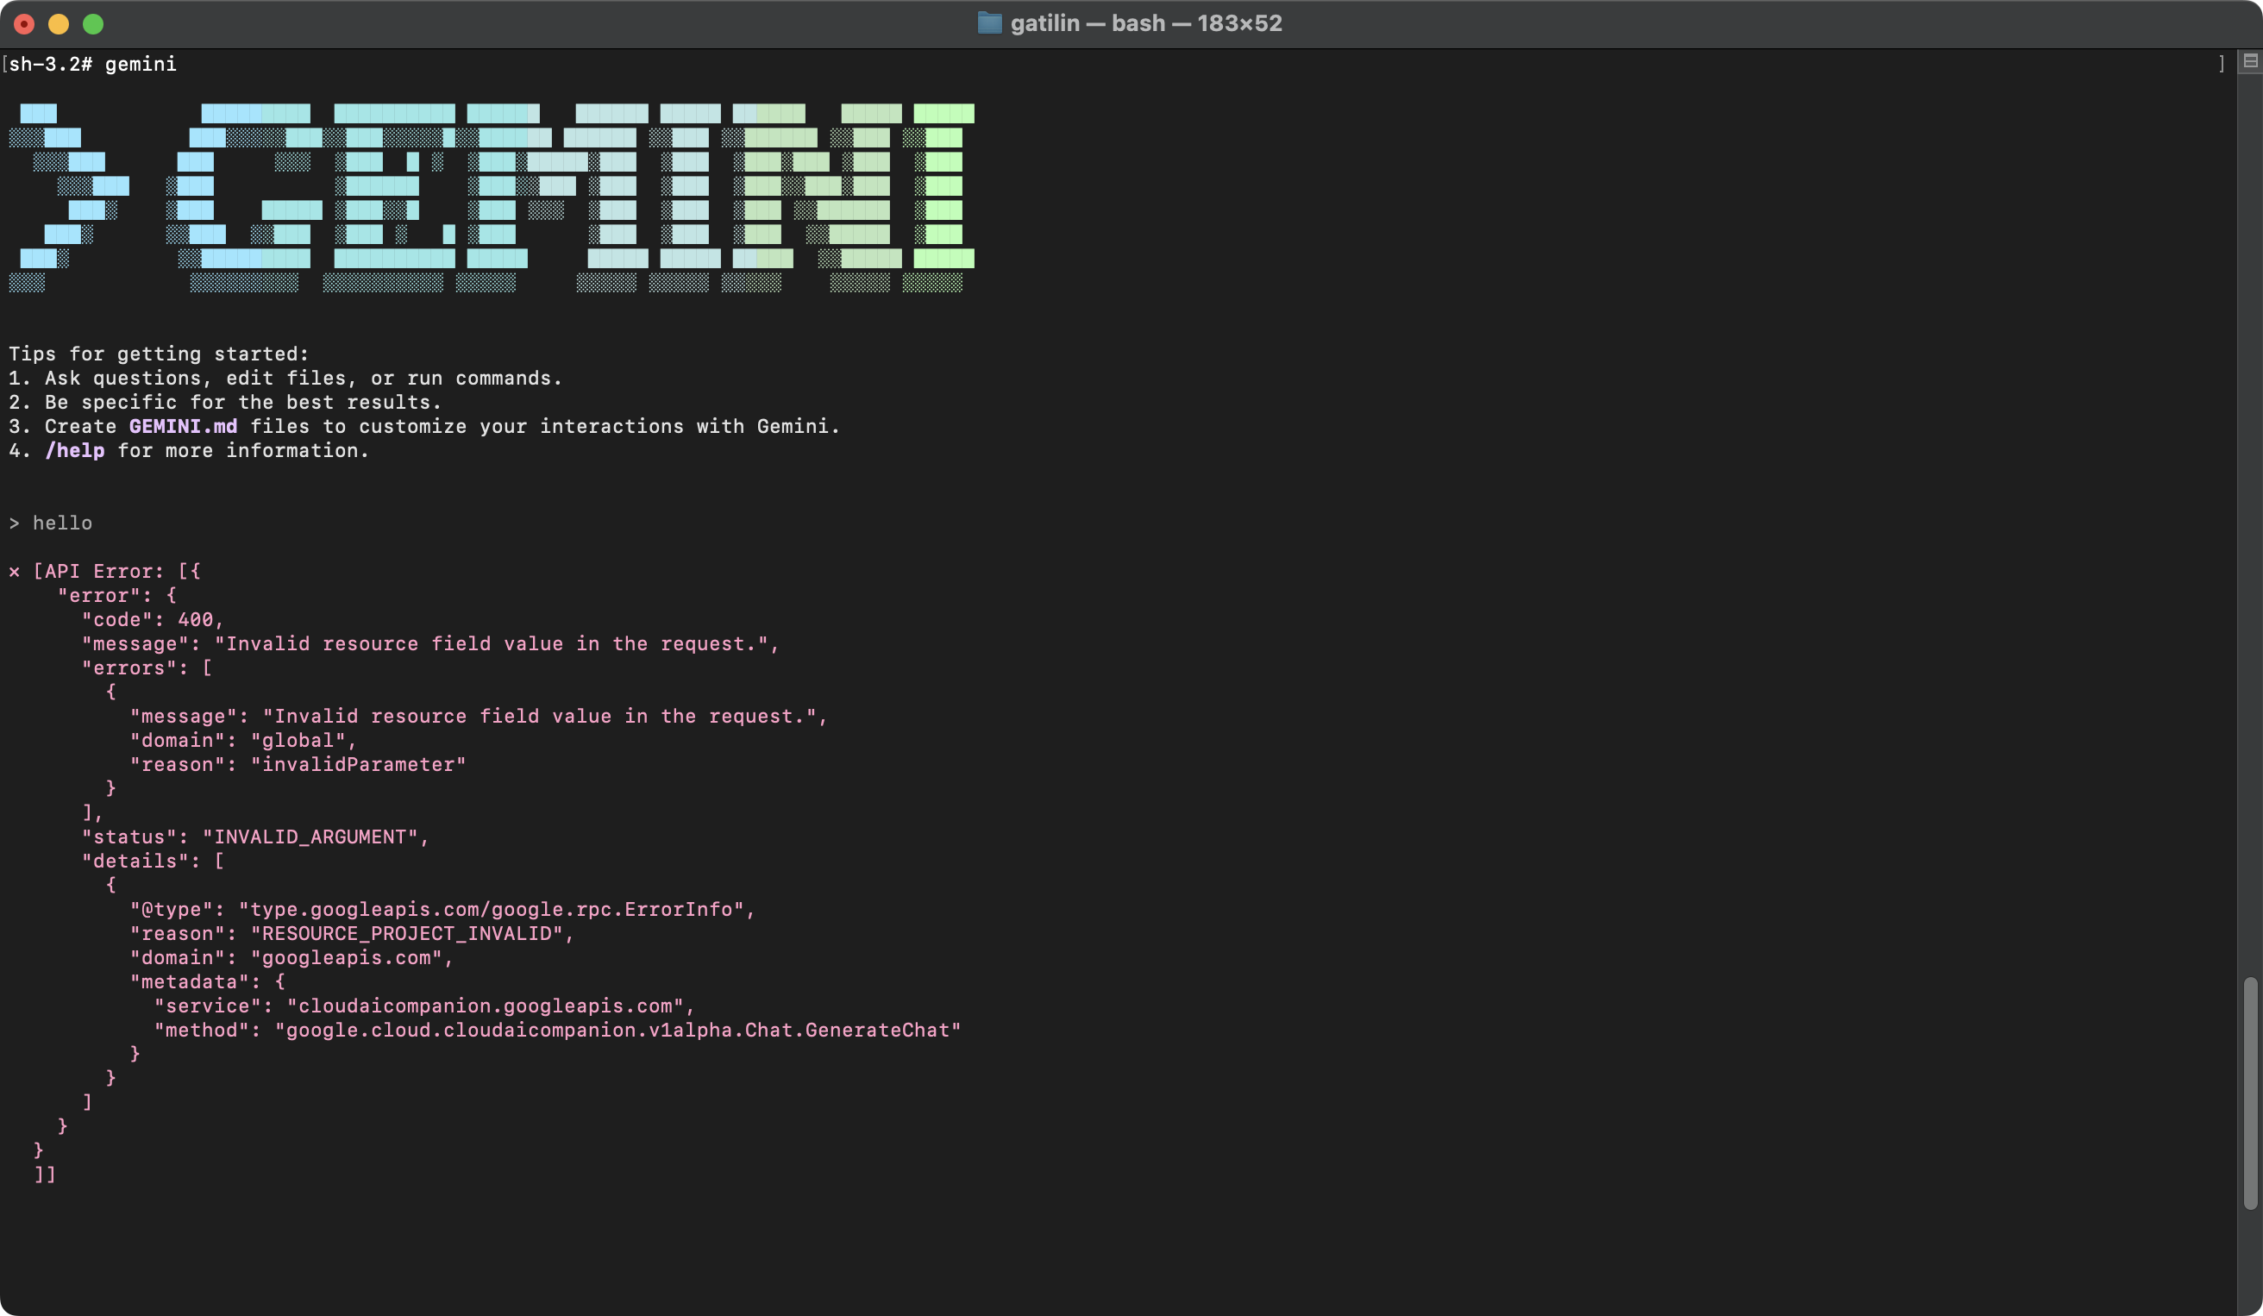Click the INVALID_ARGUMENT status value
Image resolution: width=2263 pixels, height=1316 pixels.
[310, 837]
